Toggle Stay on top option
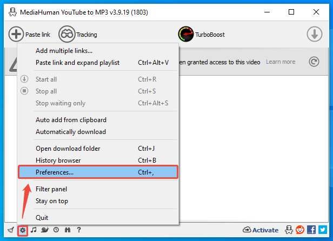 coord(98,201)
